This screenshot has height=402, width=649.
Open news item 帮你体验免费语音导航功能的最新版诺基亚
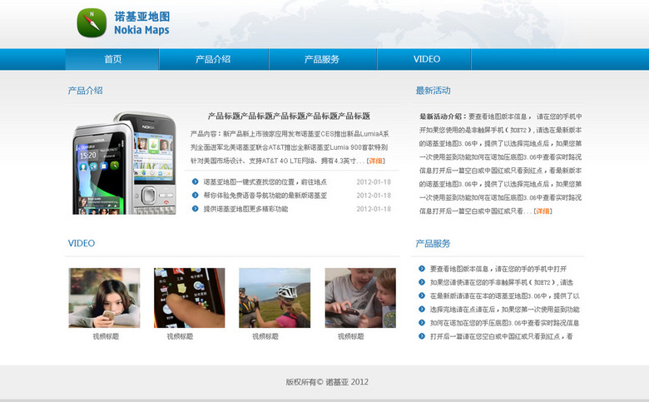(265, 196)
